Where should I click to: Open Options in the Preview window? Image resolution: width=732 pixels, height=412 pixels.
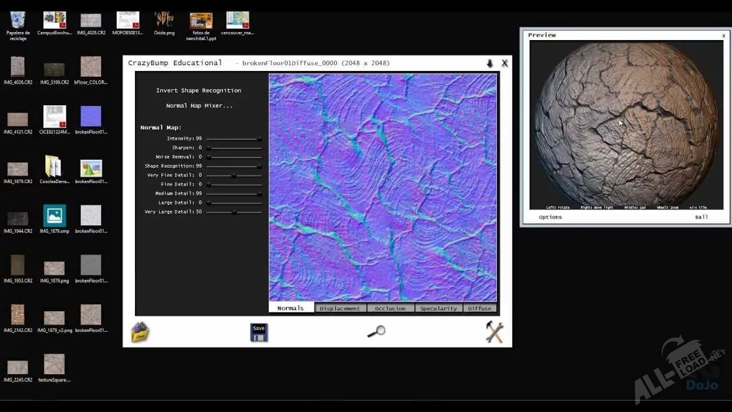(x=550, y=217)
